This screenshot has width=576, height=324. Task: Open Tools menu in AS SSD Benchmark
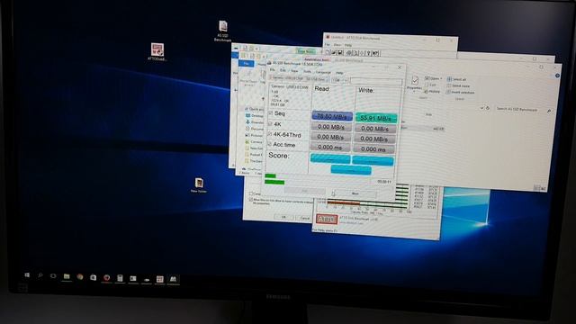point(307,71)
